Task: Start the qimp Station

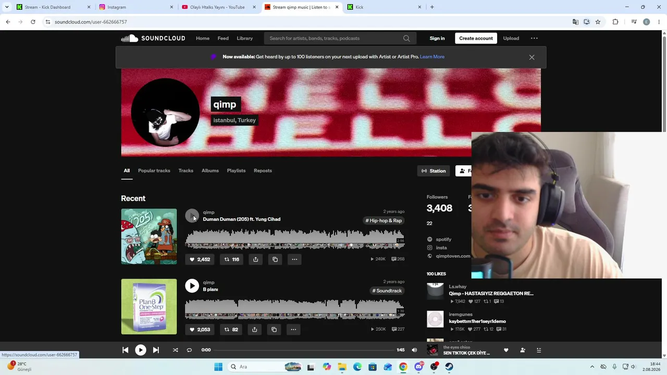Action: 434,171
